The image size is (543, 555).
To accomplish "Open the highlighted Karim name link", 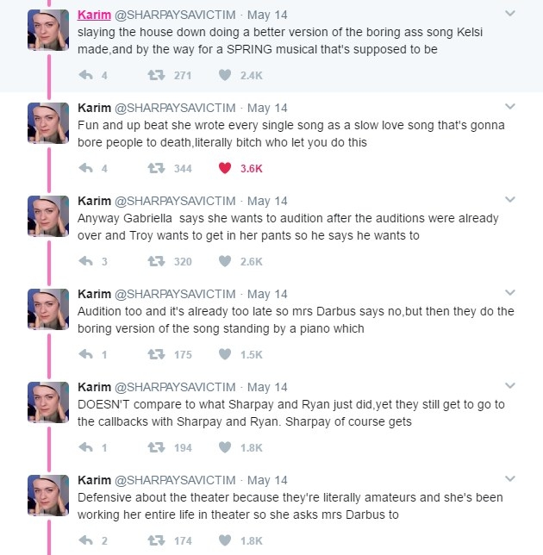I will pyautogui.click(x=94, y=15).
